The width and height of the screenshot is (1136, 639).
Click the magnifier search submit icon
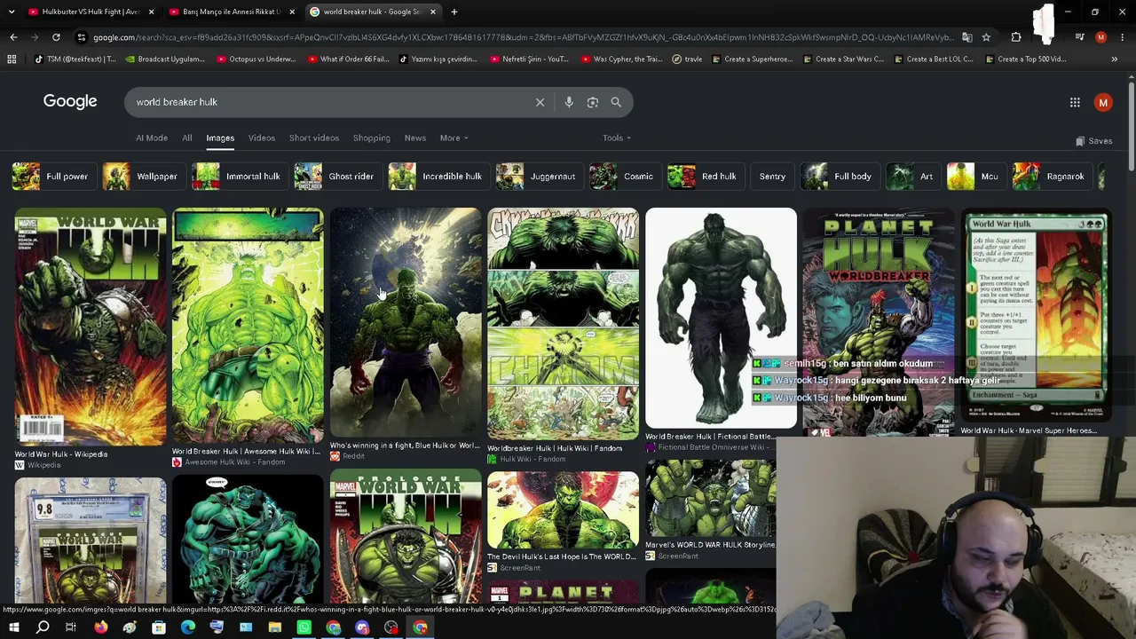click(x=616, y=102)
